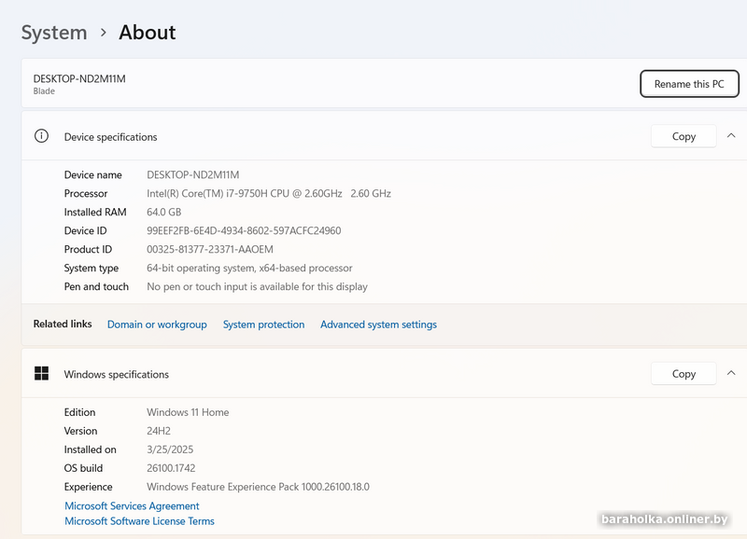Click the Version label

80,431
